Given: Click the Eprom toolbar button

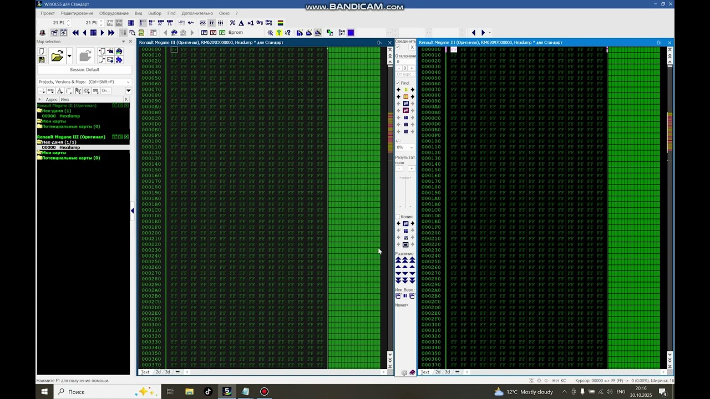Looking at the screenshot, I should pos(235,33).
